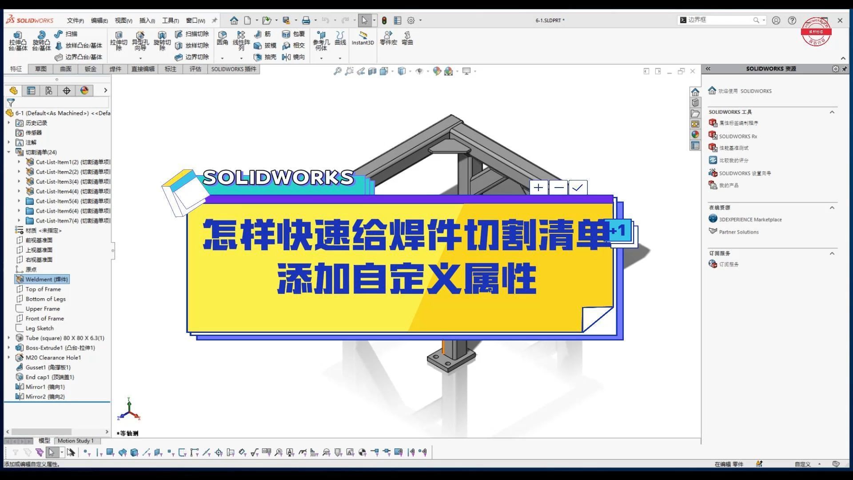
Task: Switch to the 评估 evaluate tab
Action: pos(195,69)
